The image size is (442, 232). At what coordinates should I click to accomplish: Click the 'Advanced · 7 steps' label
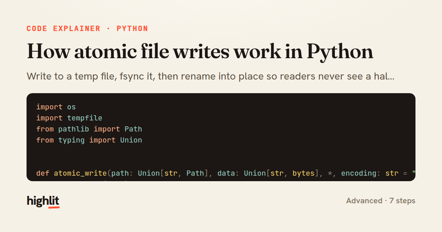pos(380,201)
